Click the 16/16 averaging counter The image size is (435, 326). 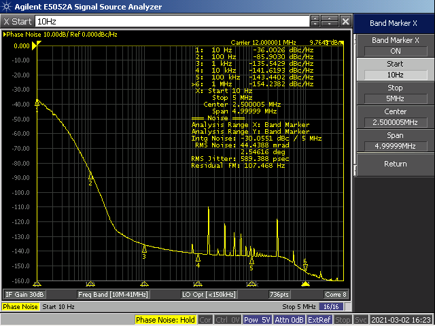coord(331,307)
